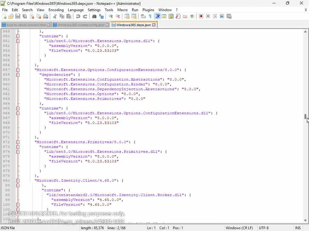Start macro recording red dot icon
Image resolution: width=309 pixels, height=231 pixels.
pyautogui.click(x=201, y=16)
